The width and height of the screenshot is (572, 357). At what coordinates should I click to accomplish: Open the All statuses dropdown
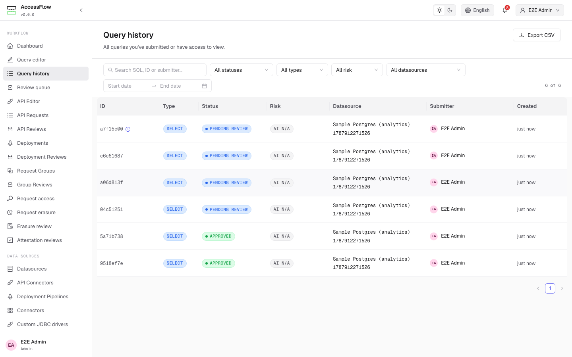click(x=242, y=70)
